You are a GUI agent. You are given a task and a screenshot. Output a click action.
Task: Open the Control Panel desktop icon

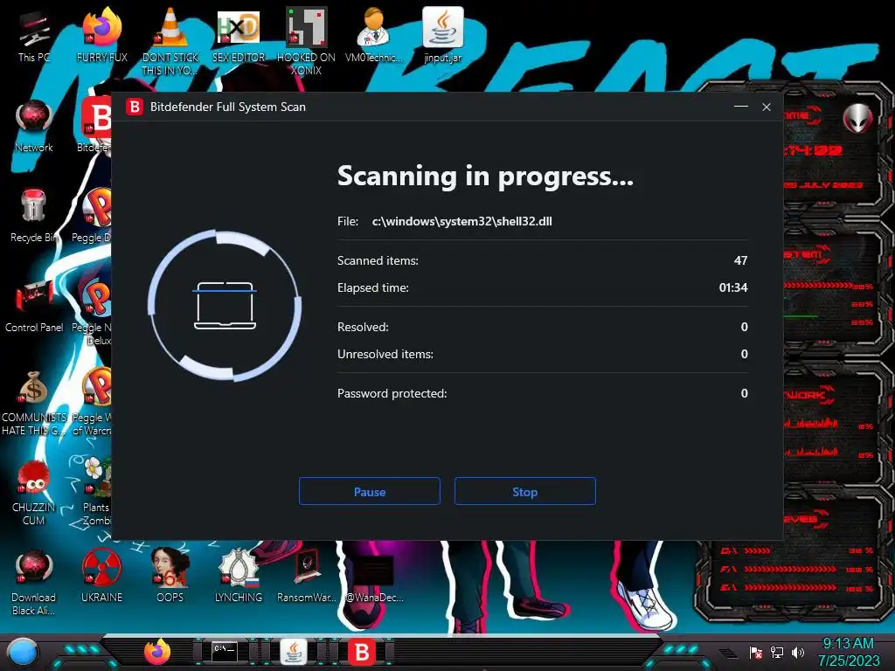coord(34,306)
